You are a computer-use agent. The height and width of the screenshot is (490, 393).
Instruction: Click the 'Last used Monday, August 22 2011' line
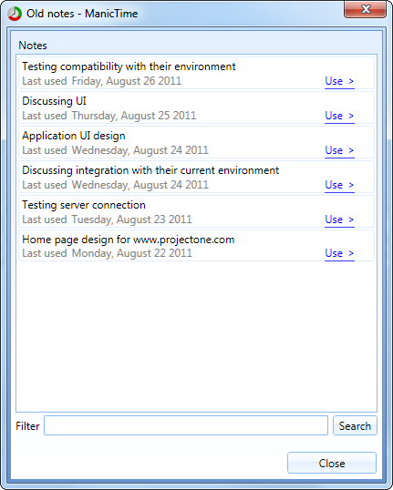[x=107, y=253]
